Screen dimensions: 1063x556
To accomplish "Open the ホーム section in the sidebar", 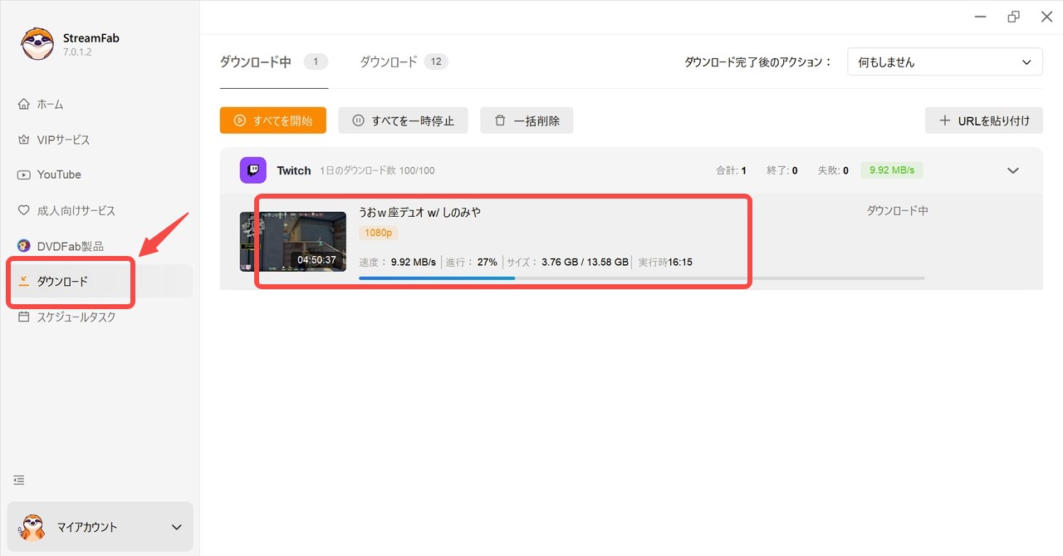I will click(50, 104).
